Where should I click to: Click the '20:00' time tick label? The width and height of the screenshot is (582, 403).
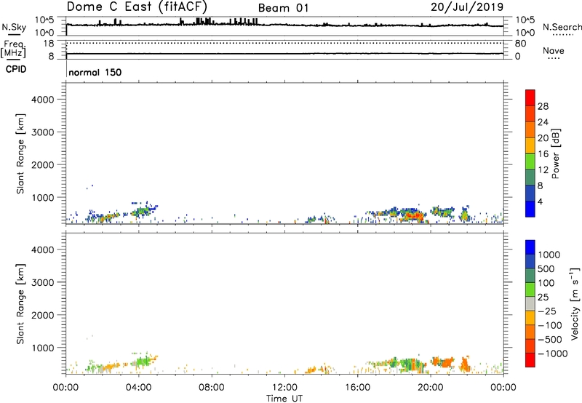click(x=430, y=388)
